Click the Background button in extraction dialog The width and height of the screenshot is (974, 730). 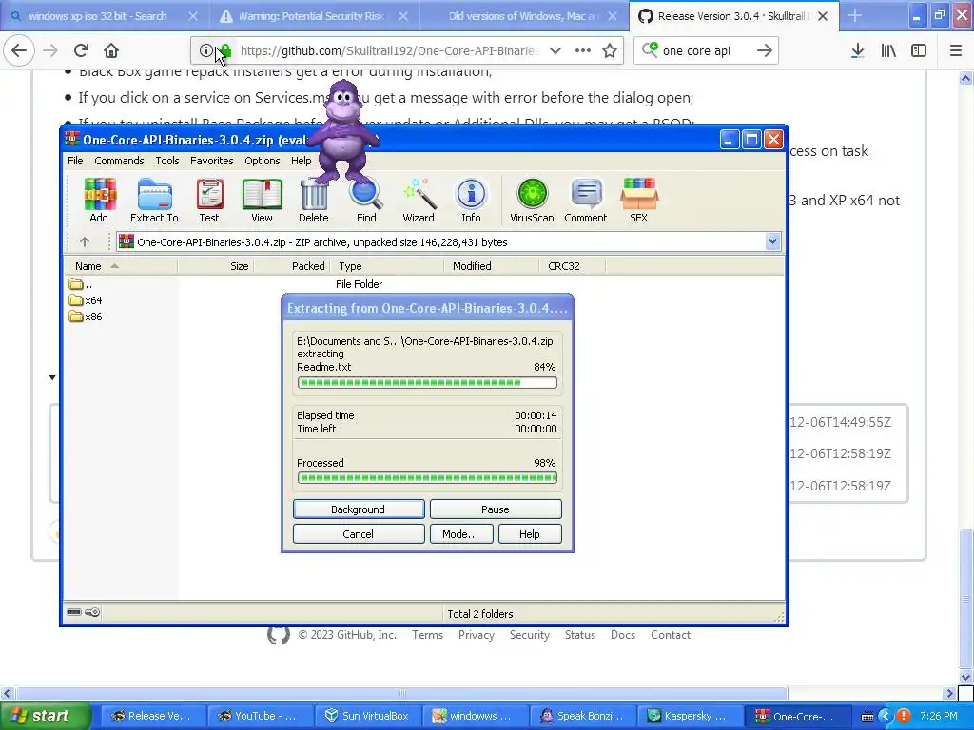(x=359, y=509)
